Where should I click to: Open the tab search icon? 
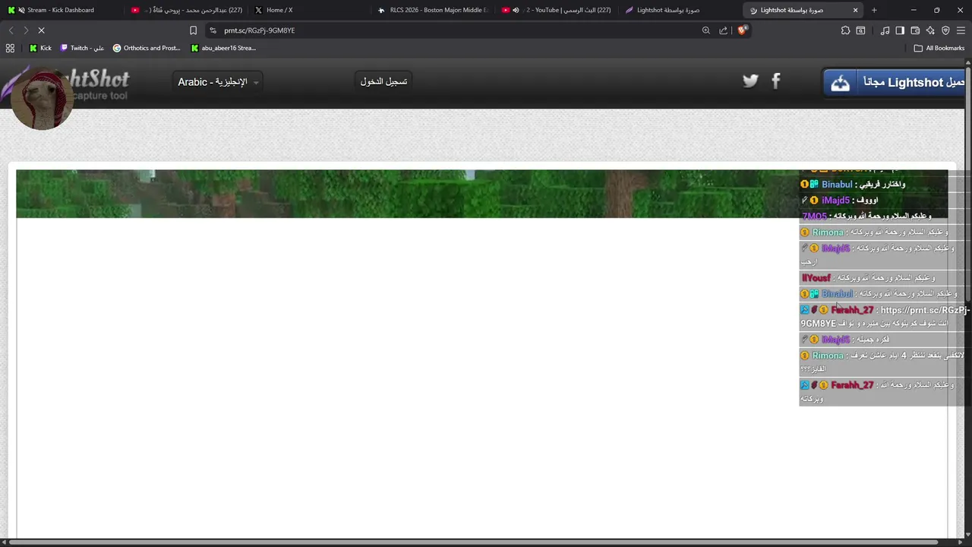(x=860, y=30)
